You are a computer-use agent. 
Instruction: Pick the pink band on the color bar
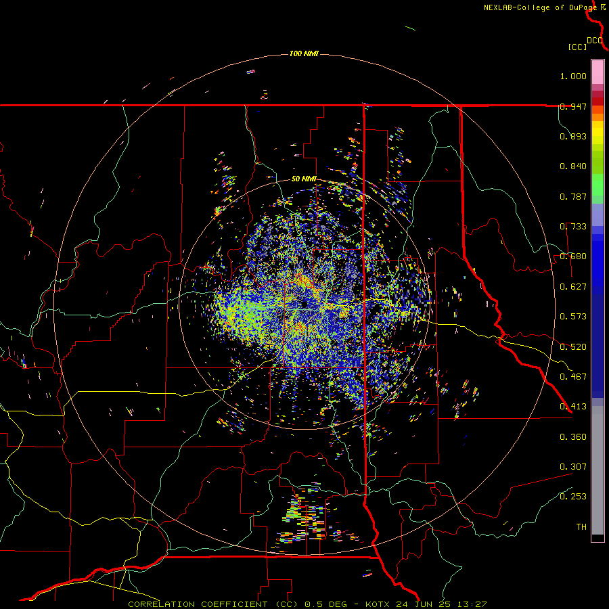tap(597, 72)
